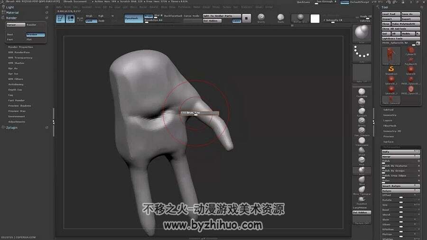Choose the Move brush icon
This screenshot has width=427, height=240.
pyautogui.click(x=362, y=180)
